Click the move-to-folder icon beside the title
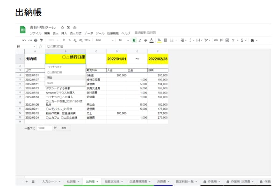The width and height of the screenshot is (275, 188). [68, 27]
